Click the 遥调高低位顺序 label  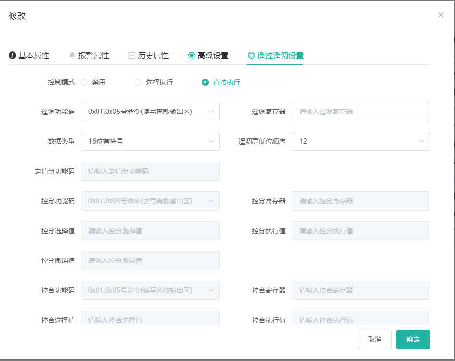262,141
